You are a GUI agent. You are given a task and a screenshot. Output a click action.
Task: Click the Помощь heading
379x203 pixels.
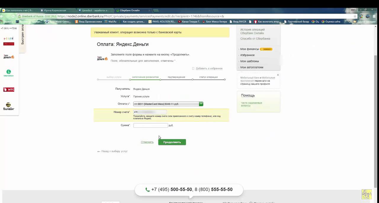click(x=248, y=96)
